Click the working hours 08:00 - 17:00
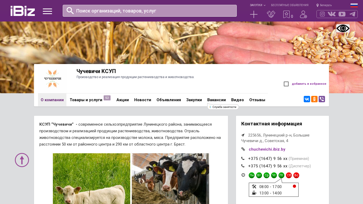The width and height of the screenshot is (363, 204). tap(271, 187)
